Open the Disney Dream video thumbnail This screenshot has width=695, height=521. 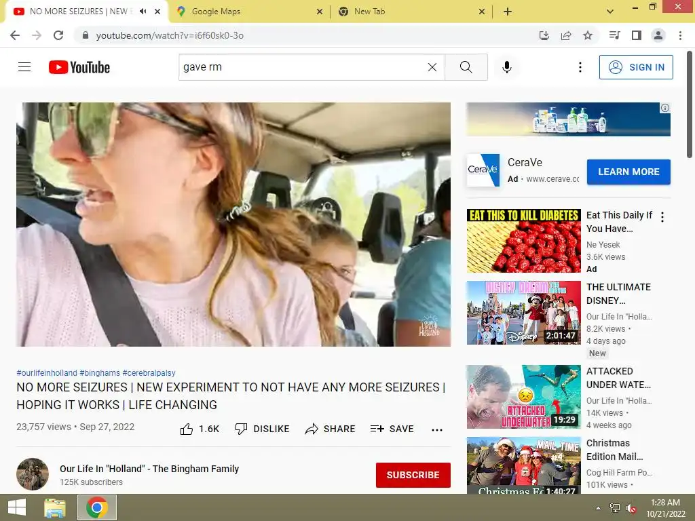(x=523, y=313)
